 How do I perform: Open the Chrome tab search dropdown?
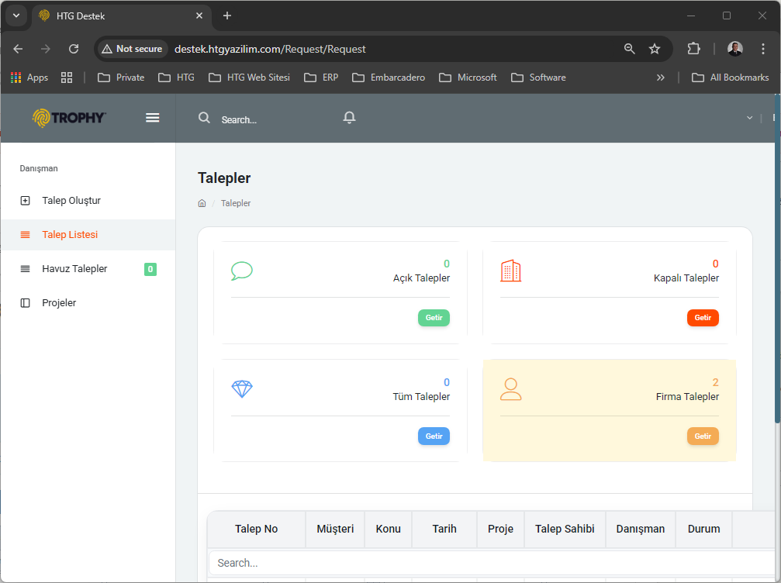click(16, 16)
